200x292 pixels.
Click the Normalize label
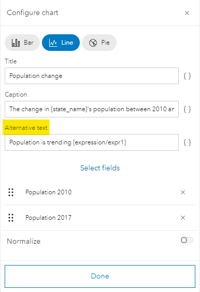(x=24, y=241)
